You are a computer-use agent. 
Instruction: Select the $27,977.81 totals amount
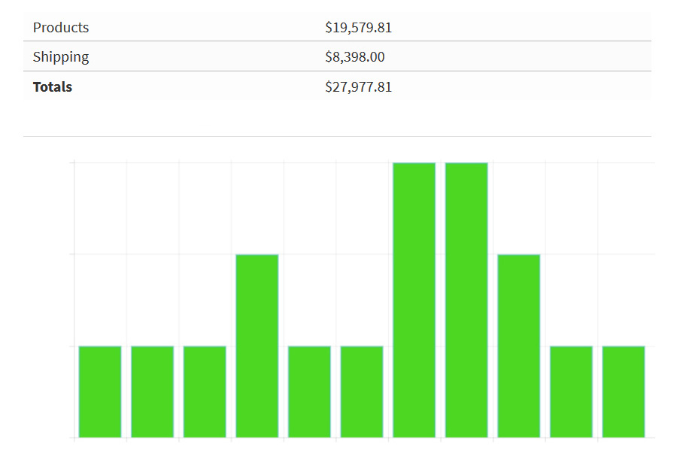(x=358, y=87)
